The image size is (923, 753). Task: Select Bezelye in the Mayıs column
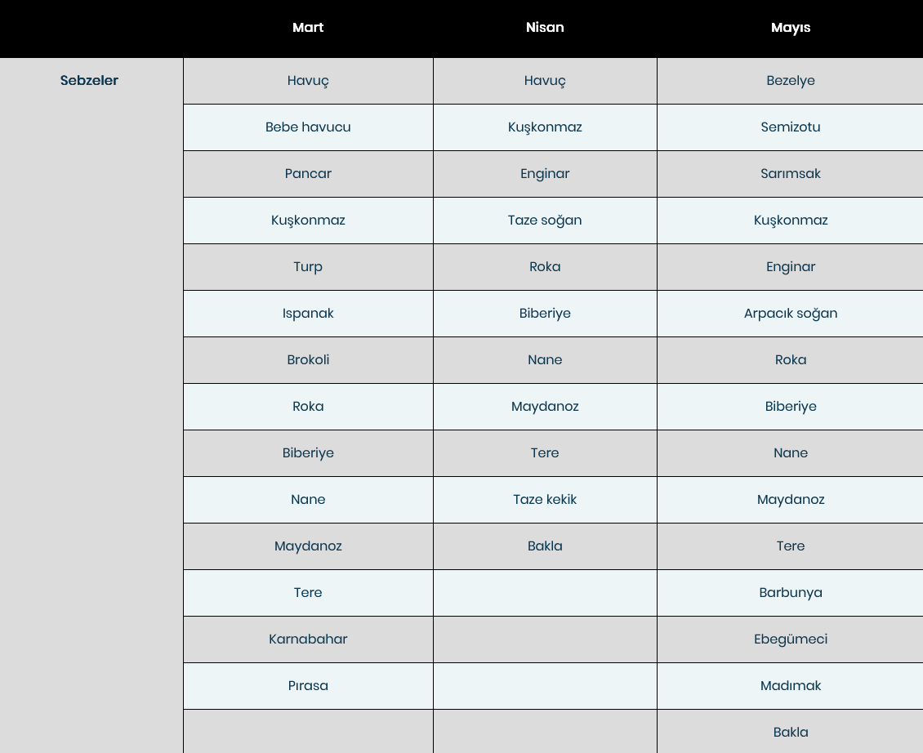click(790, 81)
